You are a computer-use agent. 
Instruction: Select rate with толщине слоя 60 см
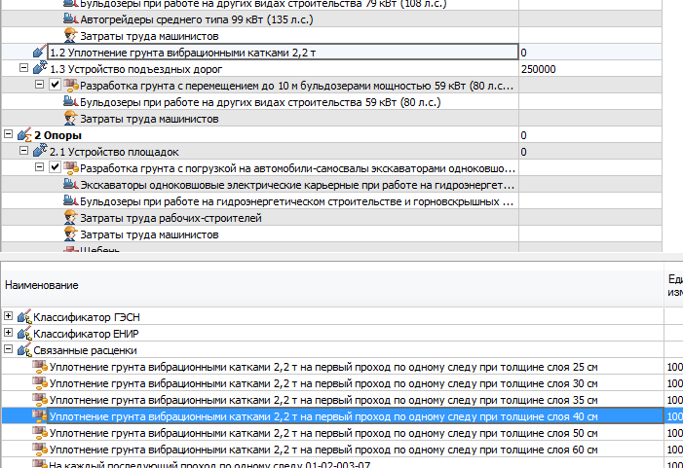point(323,450)
